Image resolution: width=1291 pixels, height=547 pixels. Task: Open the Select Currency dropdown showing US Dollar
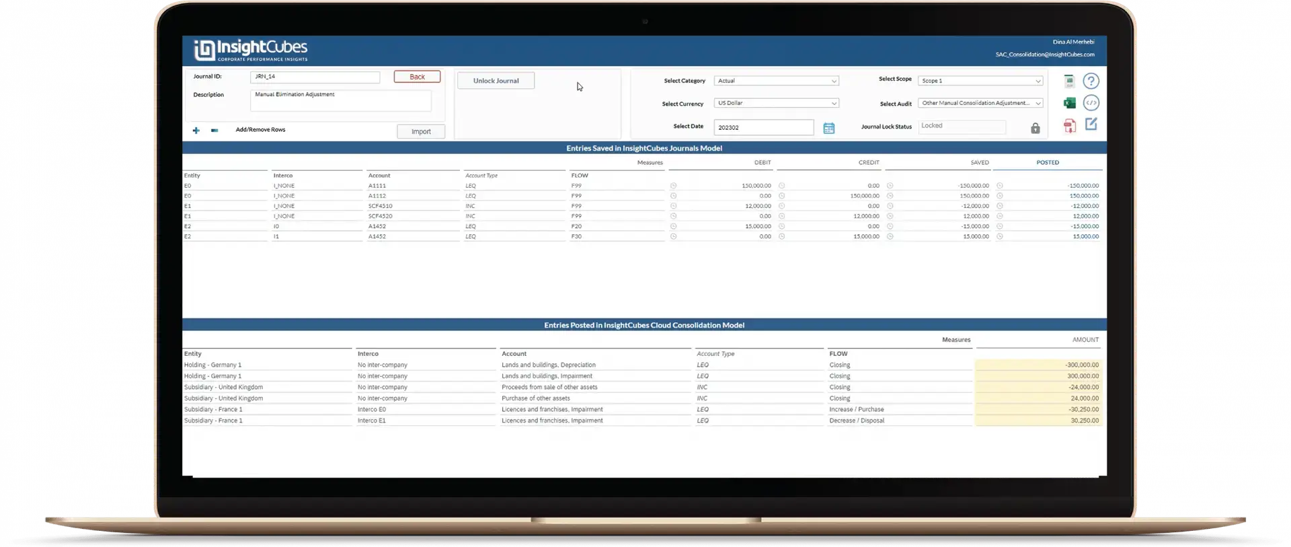777,103
